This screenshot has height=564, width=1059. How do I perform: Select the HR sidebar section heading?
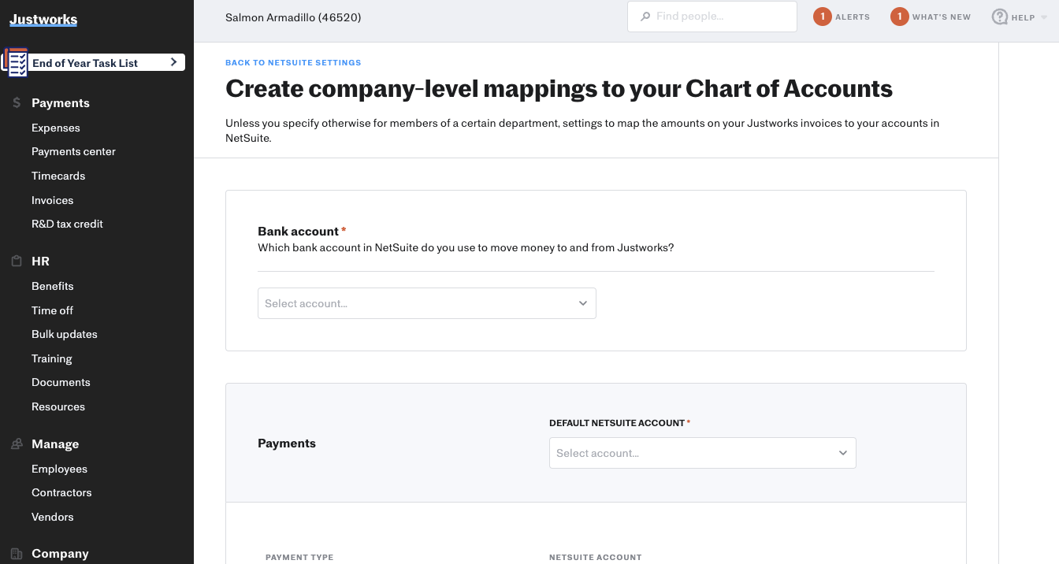40,262
